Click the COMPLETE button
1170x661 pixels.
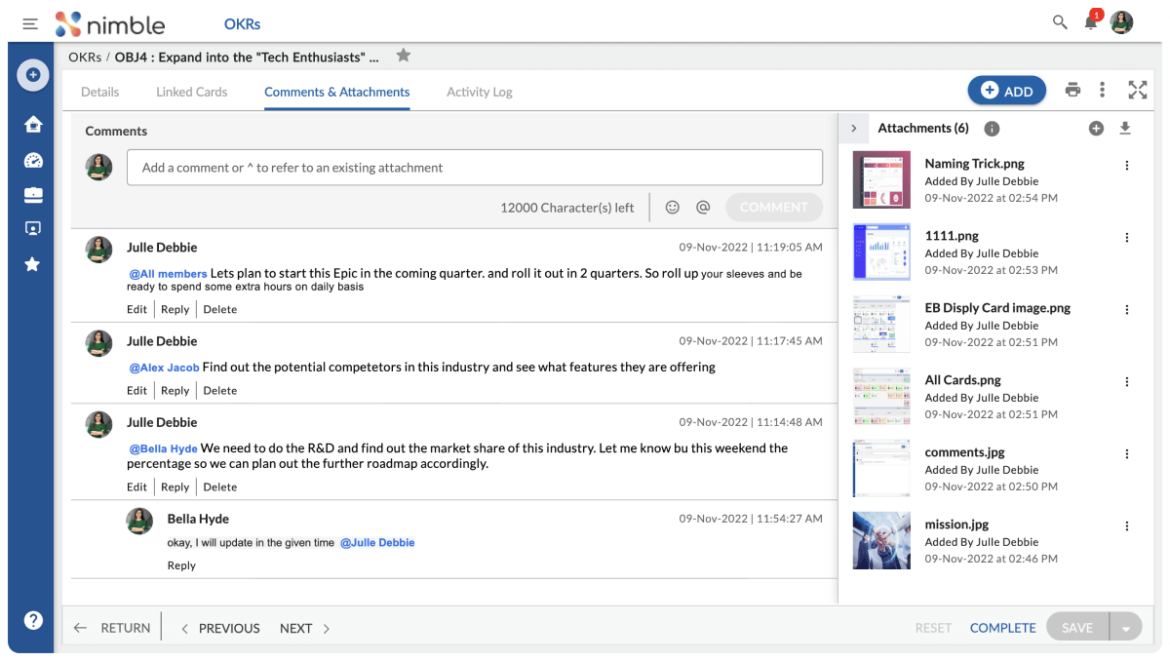click(1002, 628)
